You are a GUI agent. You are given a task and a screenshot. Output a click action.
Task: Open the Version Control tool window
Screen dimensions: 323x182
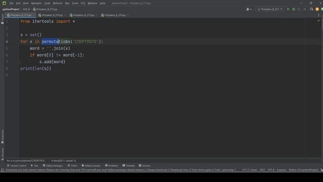17,166
